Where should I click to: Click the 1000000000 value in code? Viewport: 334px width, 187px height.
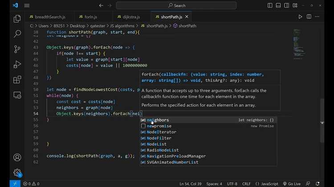135,65
